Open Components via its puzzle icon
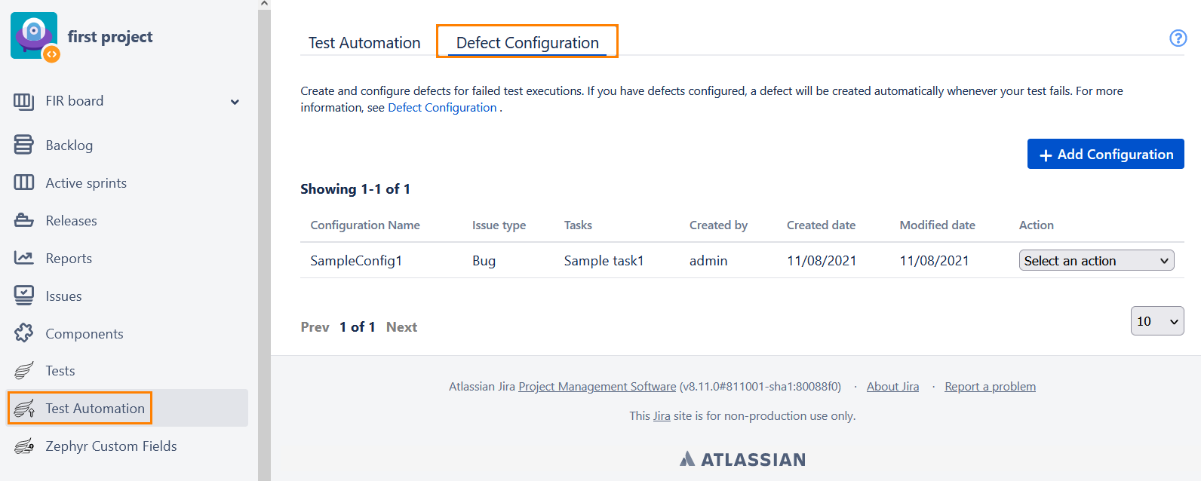Viewport: 1201px width, 481px height. 25,333
